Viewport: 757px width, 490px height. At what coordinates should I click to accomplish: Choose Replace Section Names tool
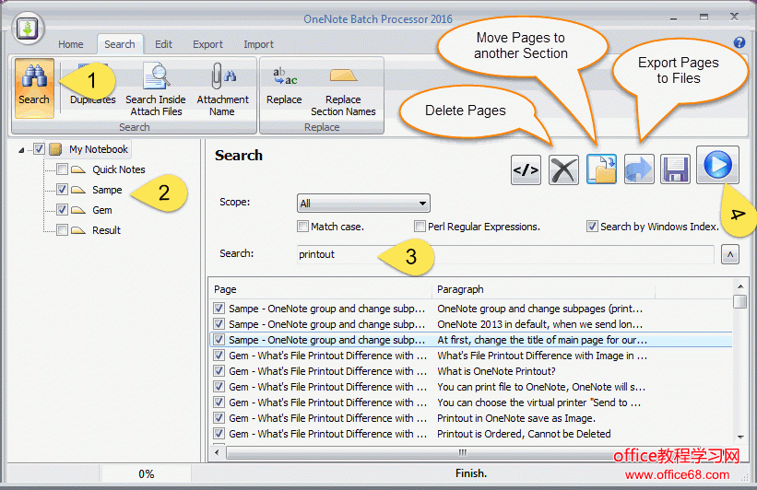click(x=343, y=91)
